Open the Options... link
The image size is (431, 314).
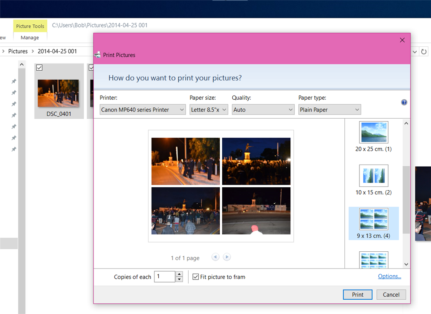coord(389,276)
